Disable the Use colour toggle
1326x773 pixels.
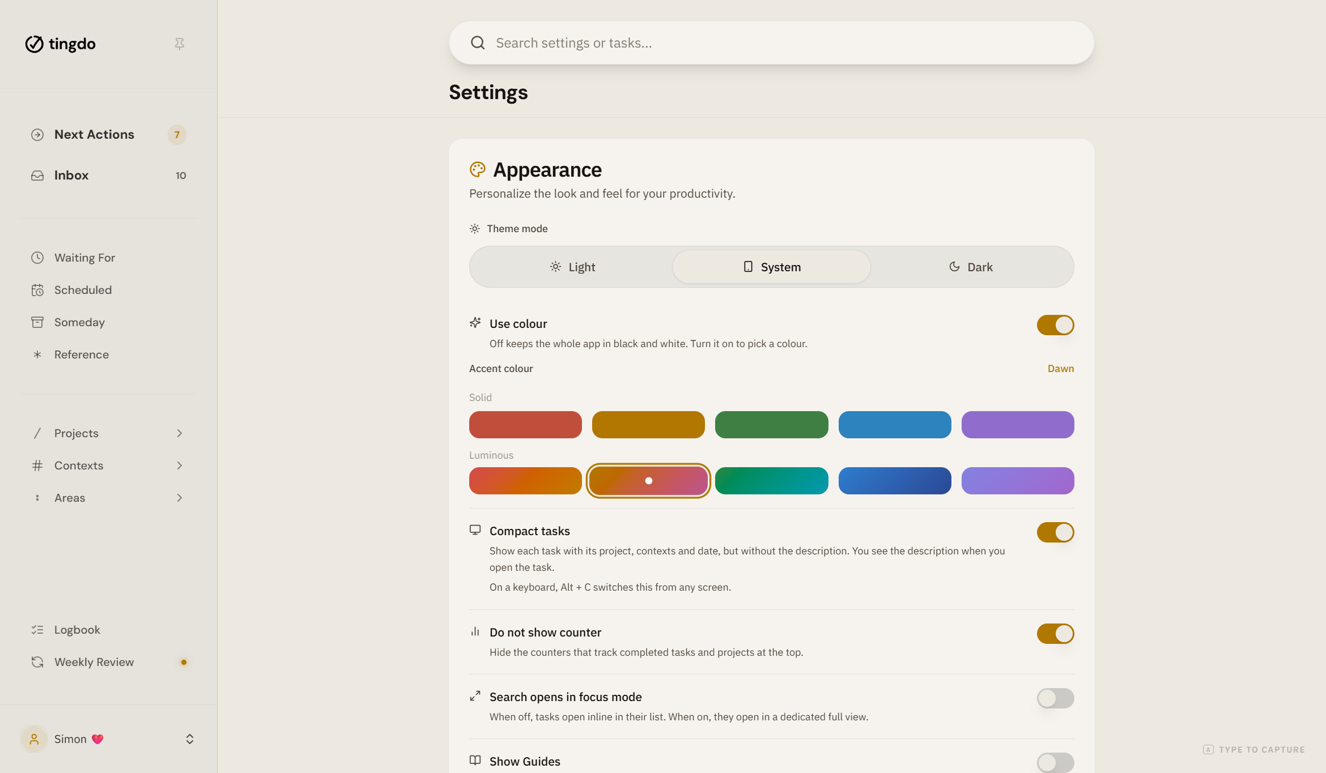[x=1055, y=325]
